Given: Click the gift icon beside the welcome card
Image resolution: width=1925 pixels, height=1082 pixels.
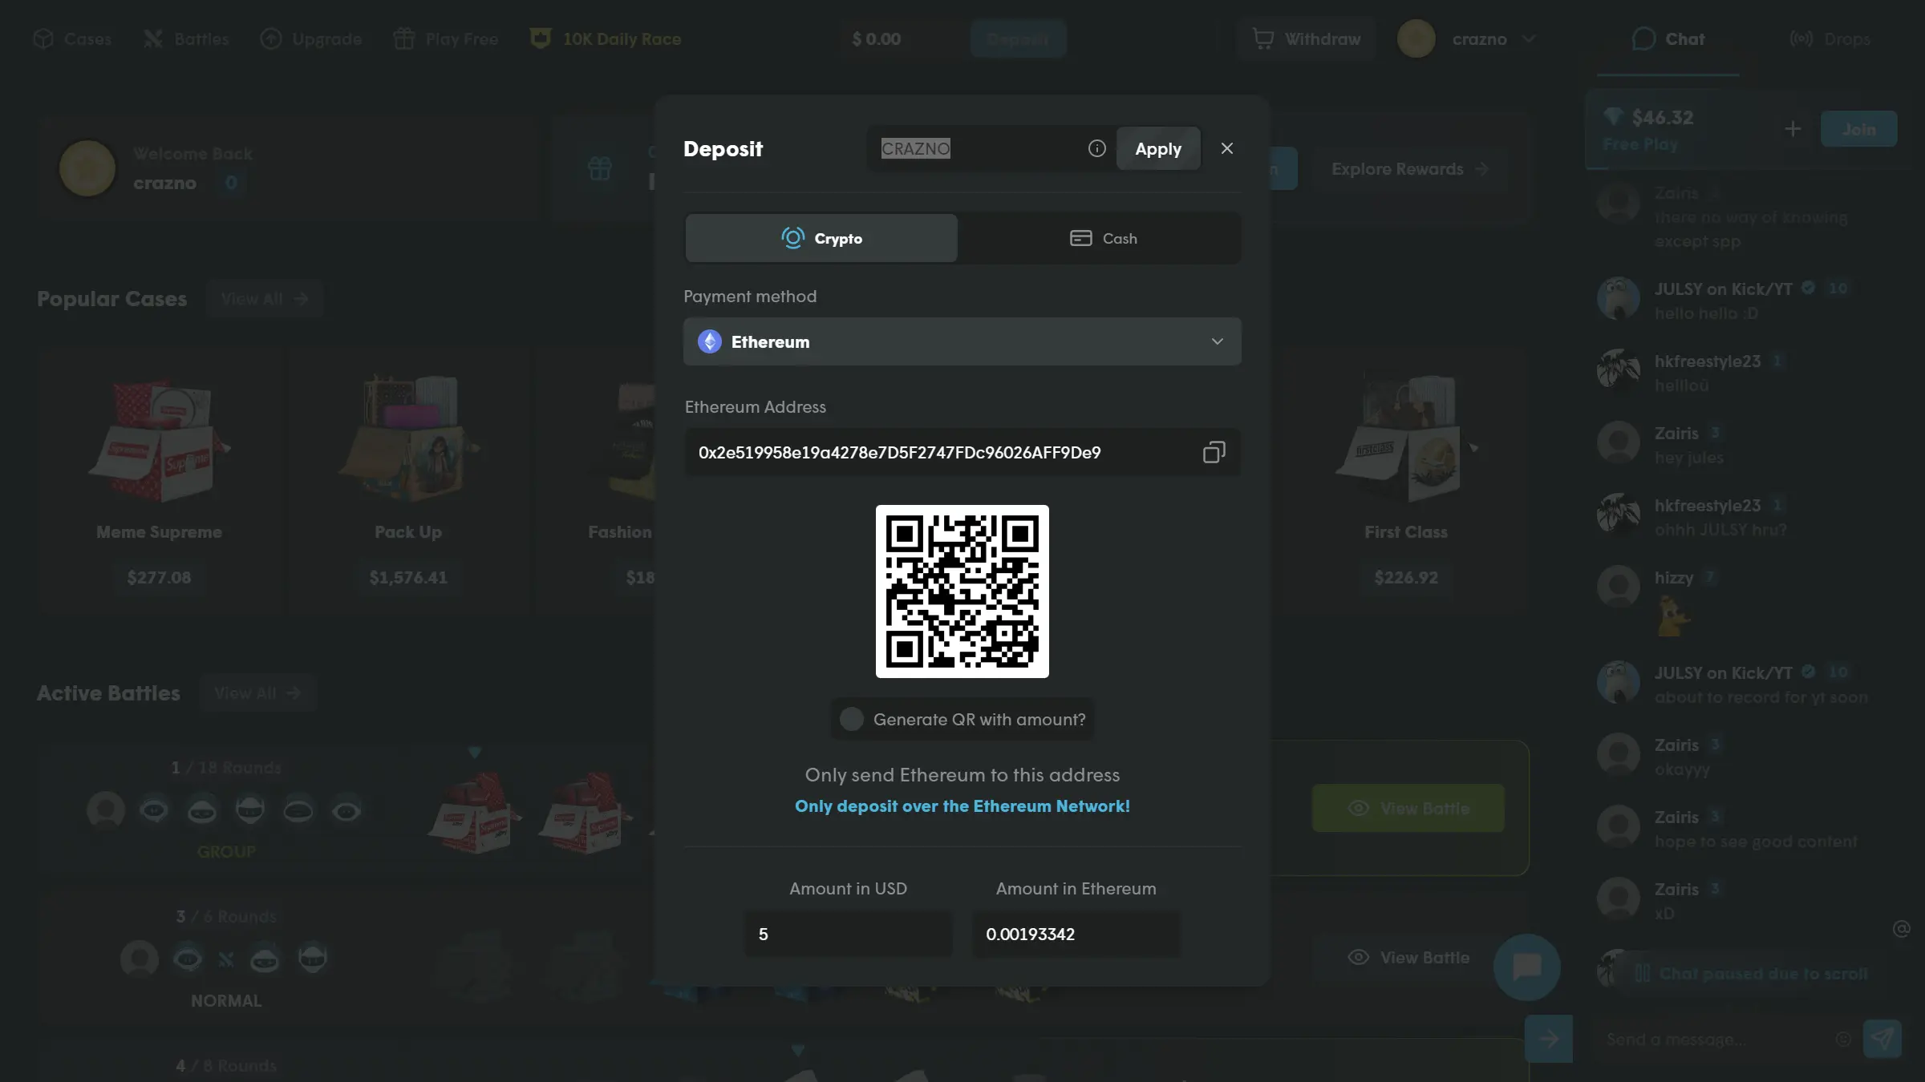Looking at the screenshot, I should [600, 168].
